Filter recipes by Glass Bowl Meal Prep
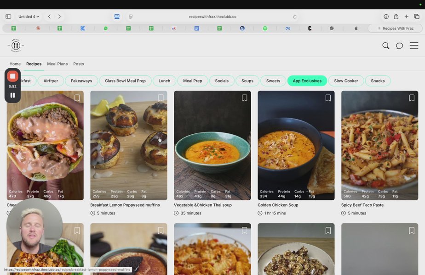Screen dimensions: 425x275 [125, 81]
